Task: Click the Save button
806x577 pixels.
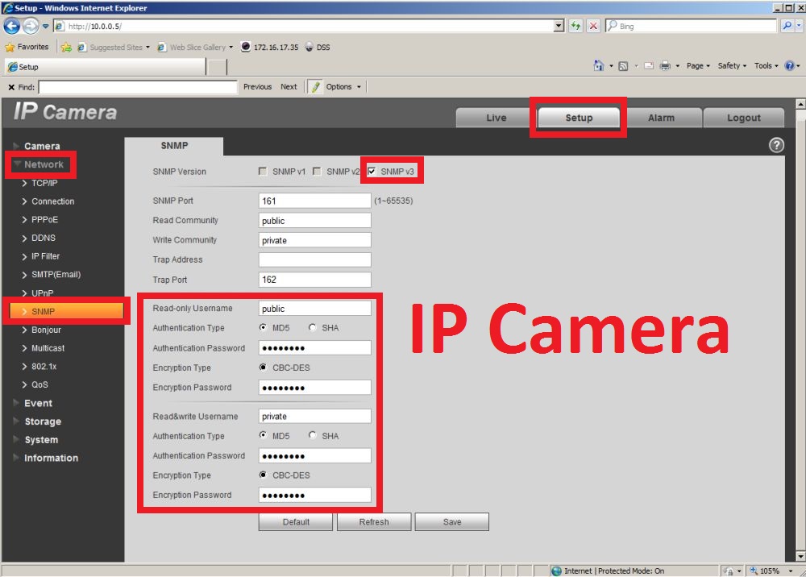Action: (x=452, y=522)
